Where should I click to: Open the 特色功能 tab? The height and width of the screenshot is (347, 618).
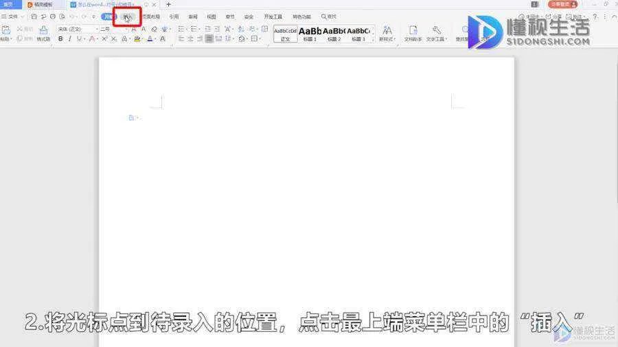(x=301, y=16)
